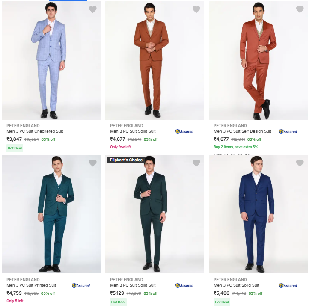Click Hot Deal tag under ₹3,847 suit
This screenshot has width=312, height=308.
pyautogui.click(x=15, y=148)
